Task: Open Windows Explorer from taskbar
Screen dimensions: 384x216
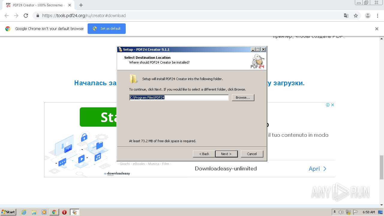Action: click(x=34, y=212)
